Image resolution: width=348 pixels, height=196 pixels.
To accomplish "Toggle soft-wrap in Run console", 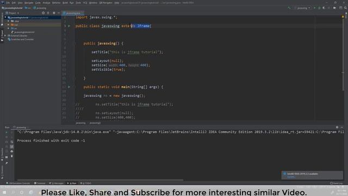I will coord(12,142).
